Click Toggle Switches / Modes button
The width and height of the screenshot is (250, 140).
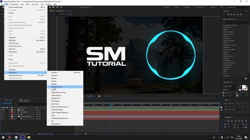click(x=45, y=134)
